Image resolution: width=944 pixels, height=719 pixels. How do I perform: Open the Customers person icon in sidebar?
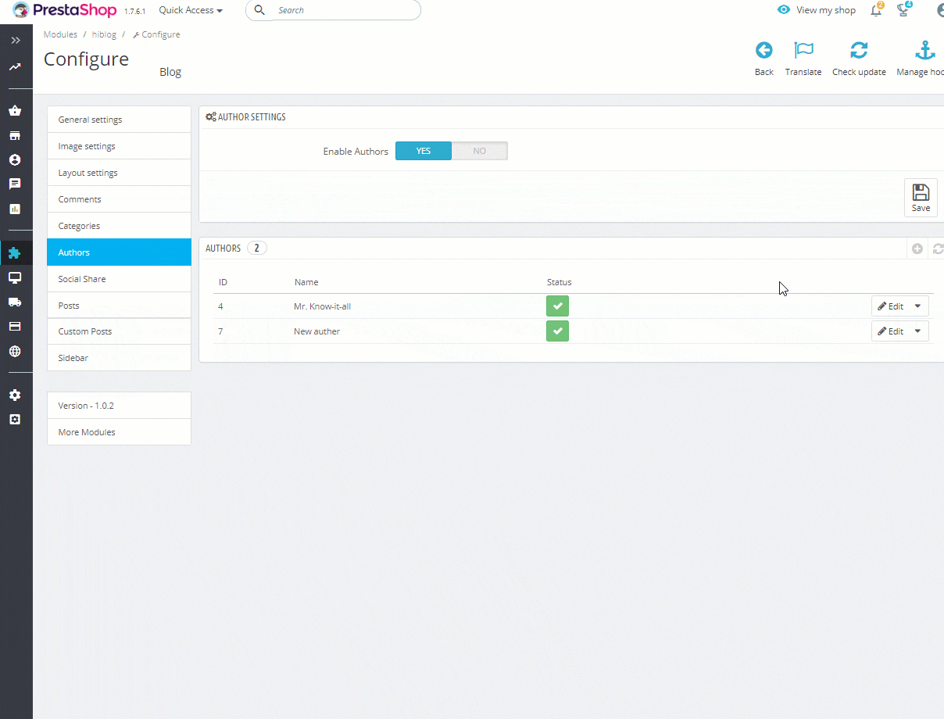pos(15,159)
